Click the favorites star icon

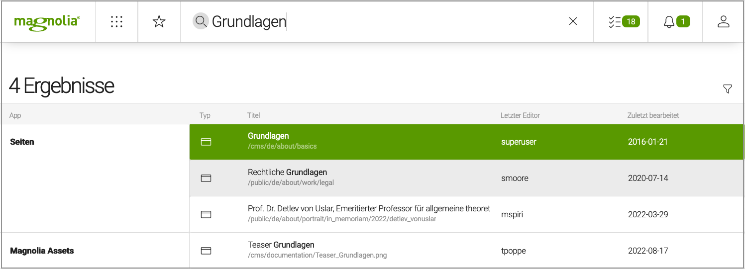point(159,21)
